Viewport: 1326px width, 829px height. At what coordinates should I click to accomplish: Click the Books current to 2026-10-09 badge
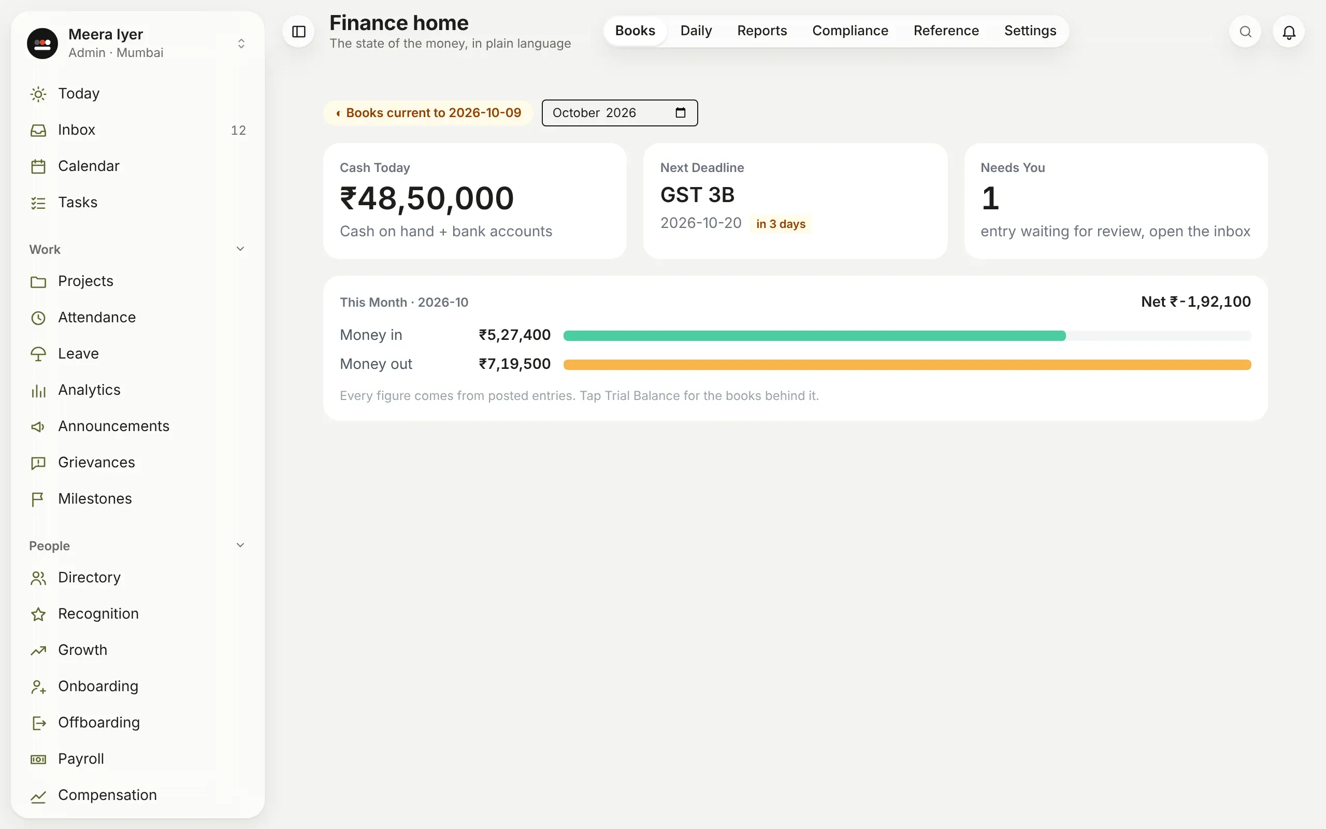pyautogui.click(x=428, y=113)
